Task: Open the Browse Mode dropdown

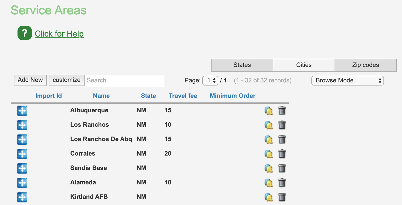Action: click(x=347, y=80)
